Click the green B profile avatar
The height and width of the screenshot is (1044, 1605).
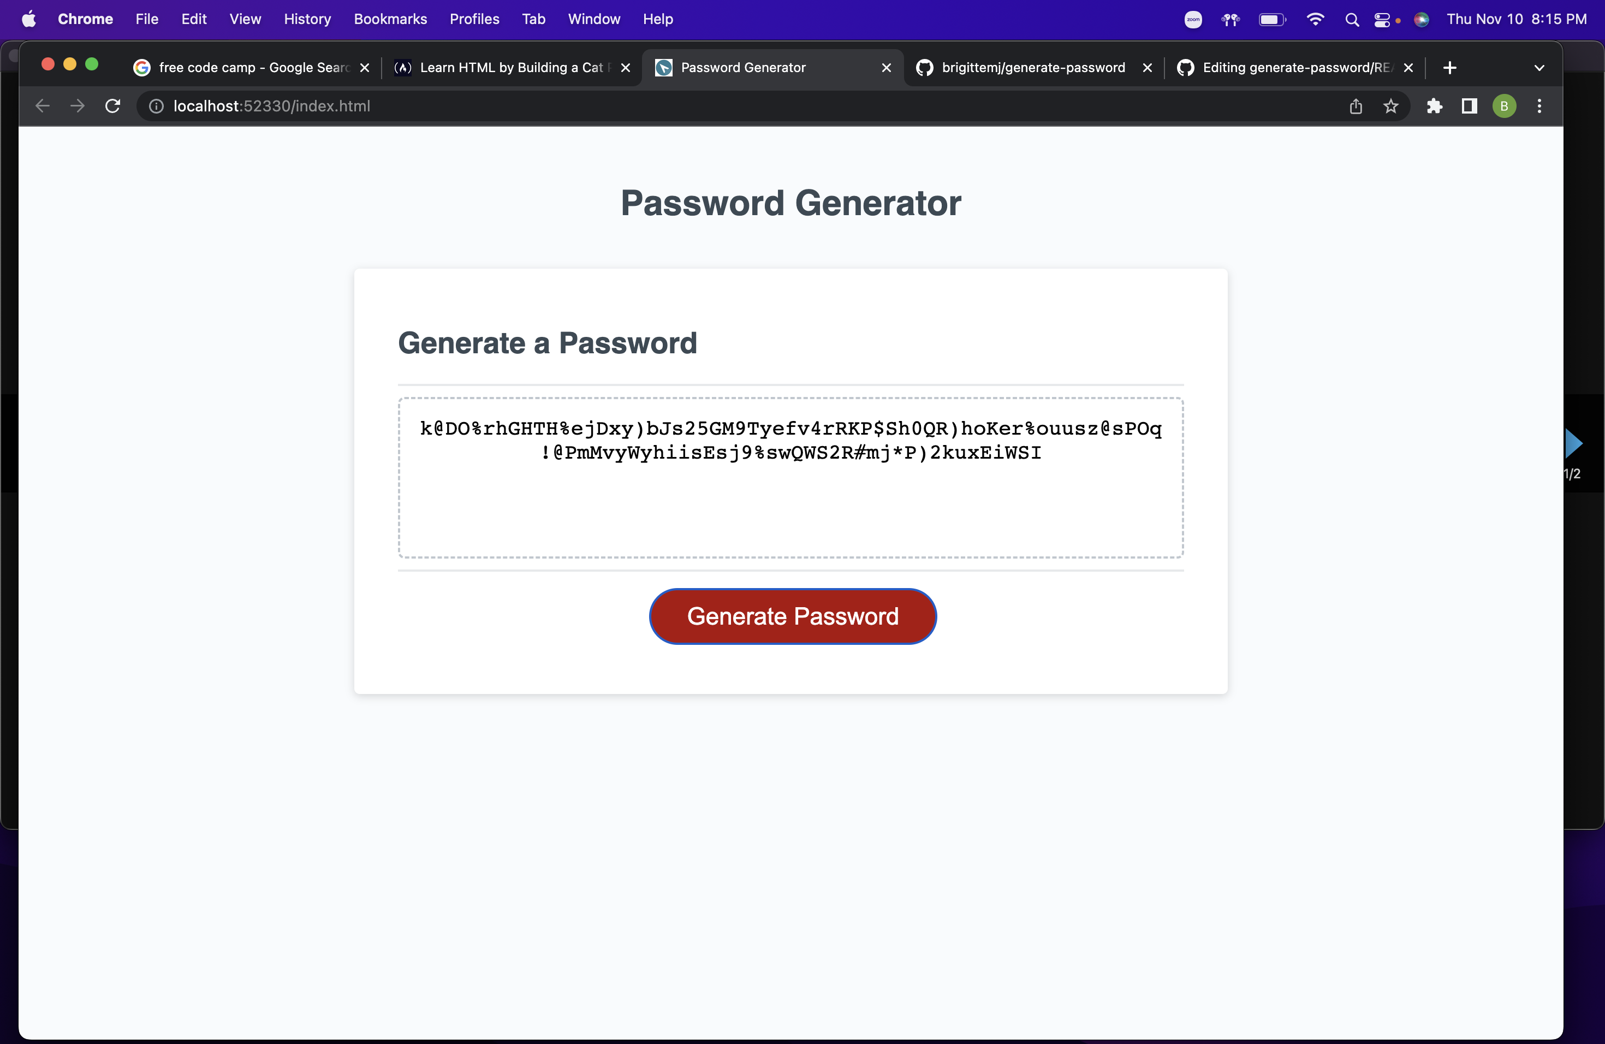1505,106
